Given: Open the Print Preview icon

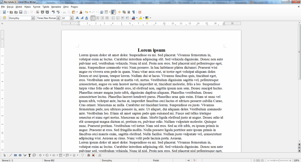Looking at the screenshot, I should (47, 12).
